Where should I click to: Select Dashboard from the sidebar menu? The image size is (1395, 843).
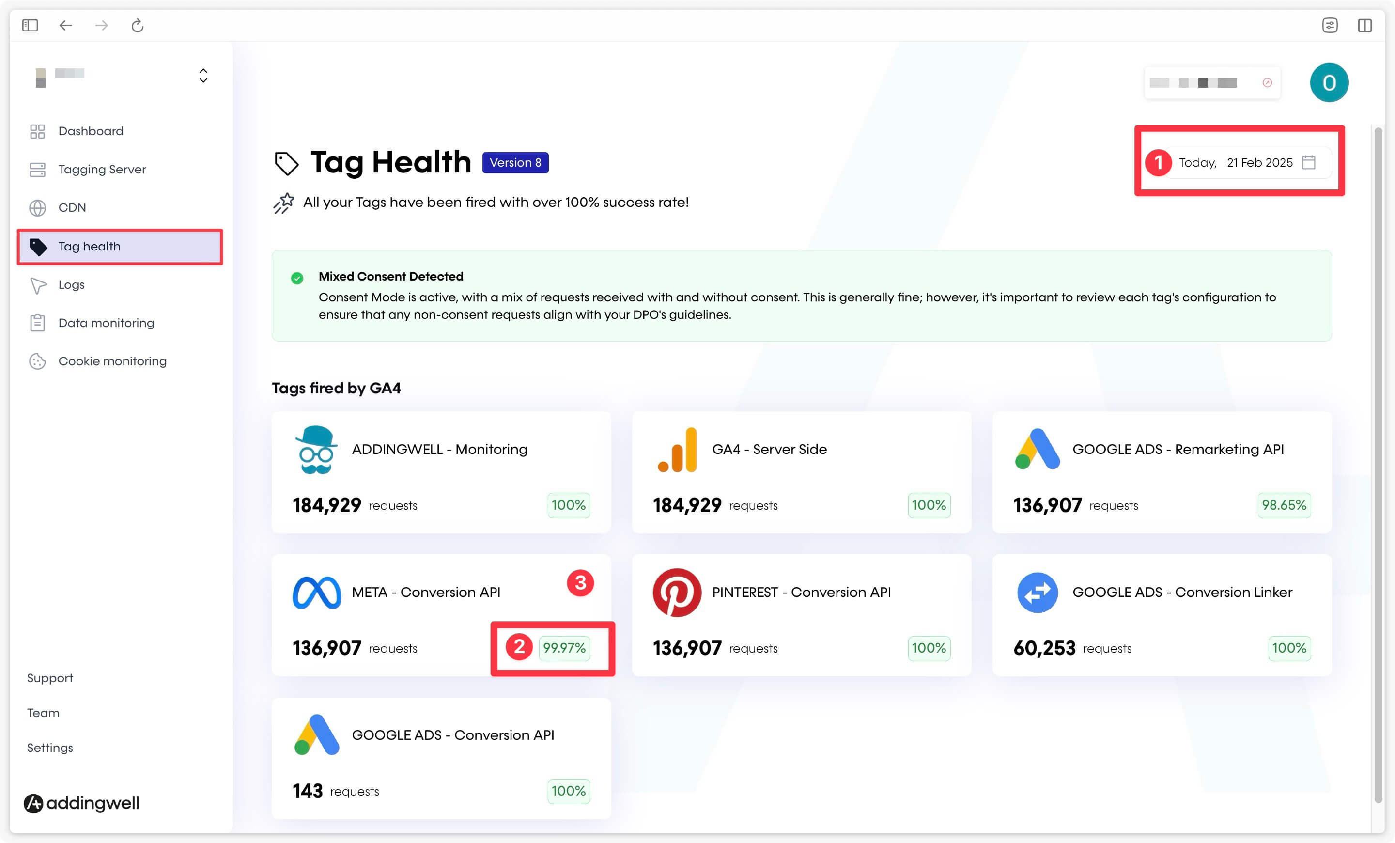point(91,130)
